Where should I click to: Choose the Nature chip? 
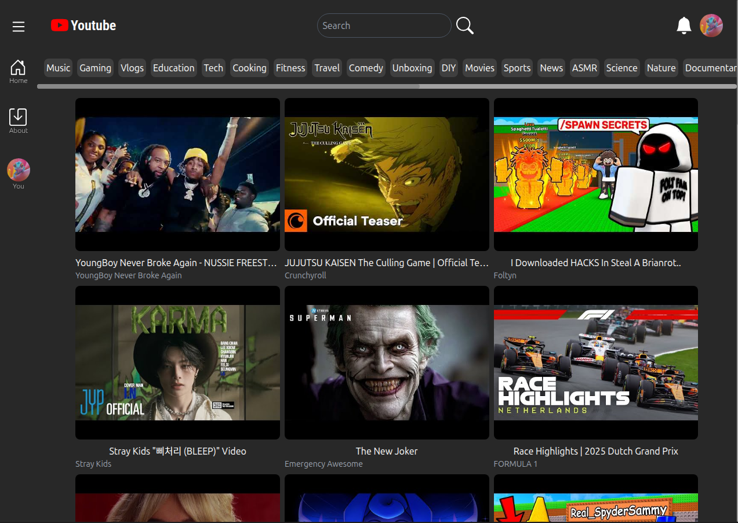pyautogui.click(x=661, y=68)
